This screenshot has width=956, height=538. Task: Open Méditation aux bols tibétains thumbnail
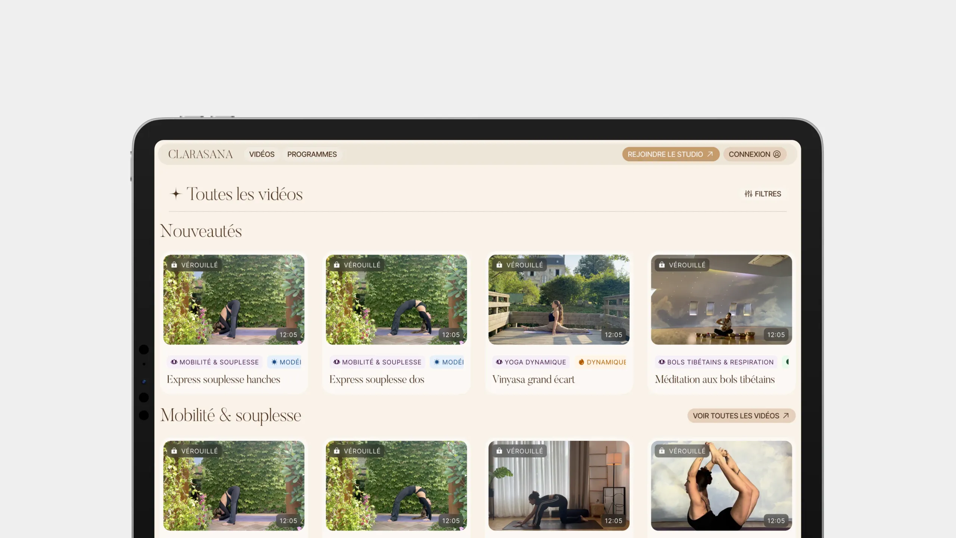pyautogui.click(x=721, y=300)
